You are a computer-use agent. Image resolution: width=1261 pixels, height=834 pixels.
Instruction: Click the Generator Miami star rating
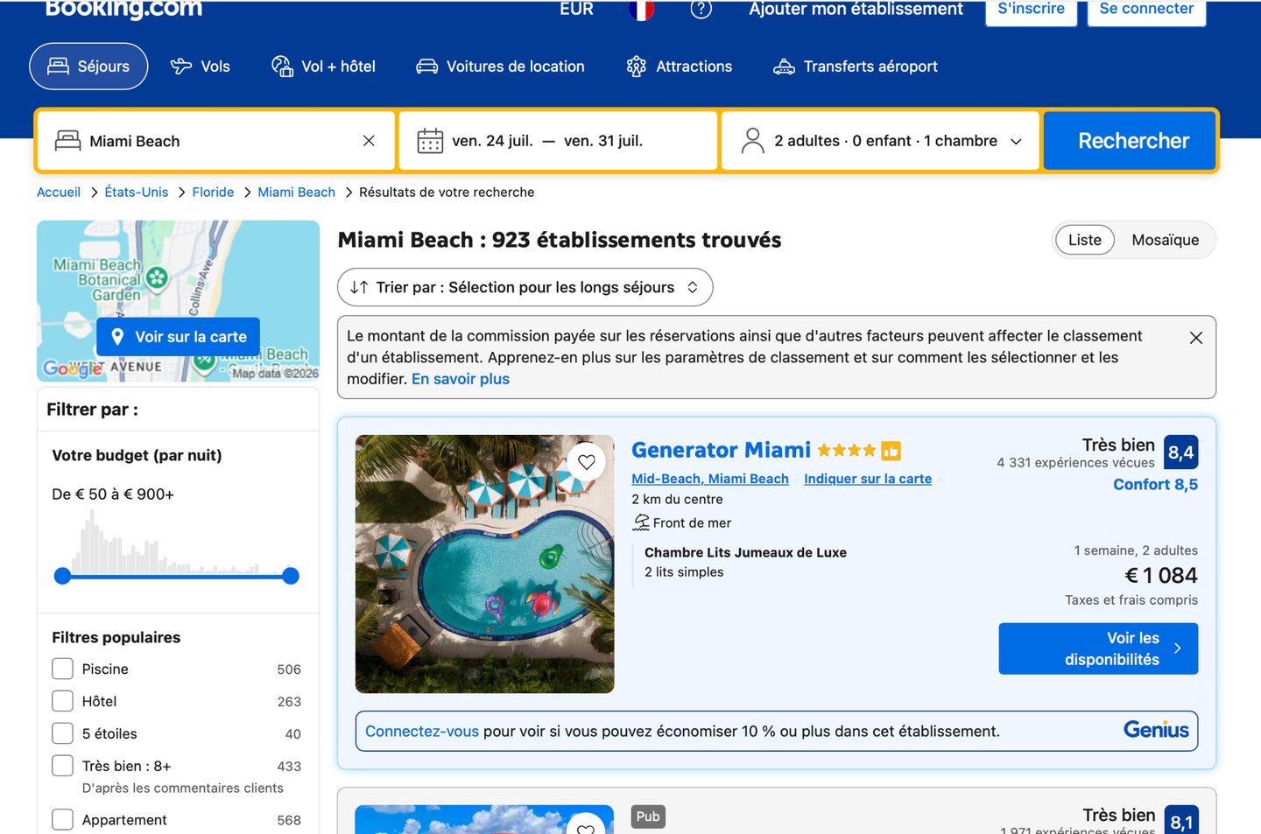pos(846,451)
